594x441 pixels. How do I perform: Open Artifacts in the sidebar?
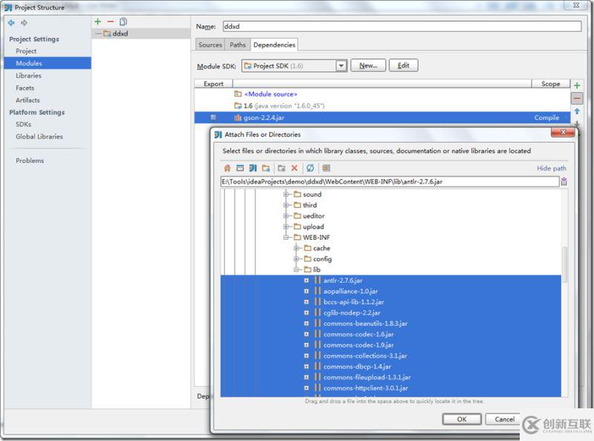[x=27, y=100]
